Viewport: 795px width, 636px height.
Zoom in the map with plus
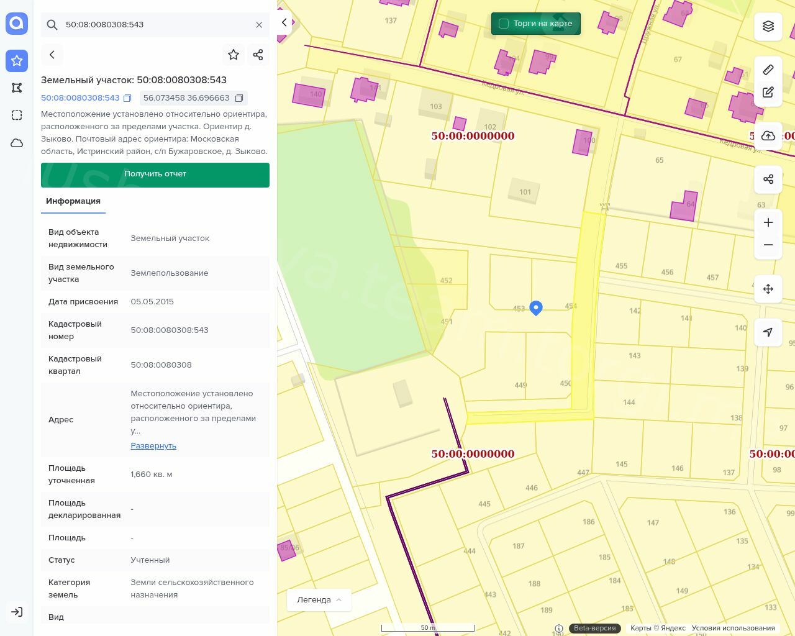(768, 222)
